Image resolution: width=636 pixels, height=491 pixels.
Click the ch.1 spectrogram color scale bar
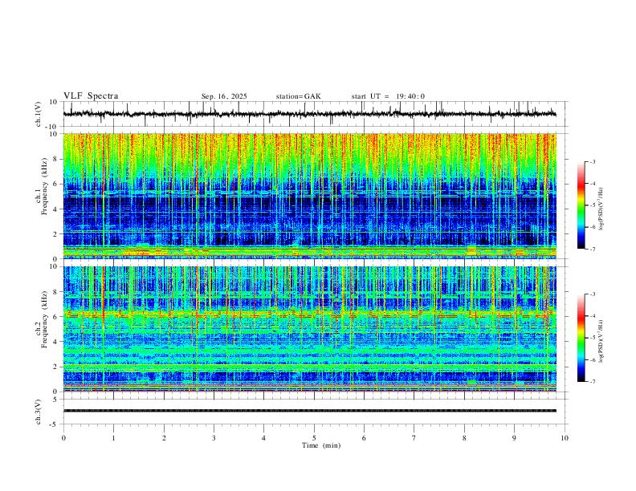pos(581,205)
